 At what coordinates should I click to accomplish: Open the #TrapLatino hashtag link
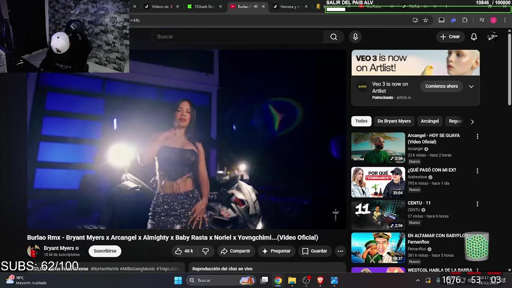[x=168, y=269]
